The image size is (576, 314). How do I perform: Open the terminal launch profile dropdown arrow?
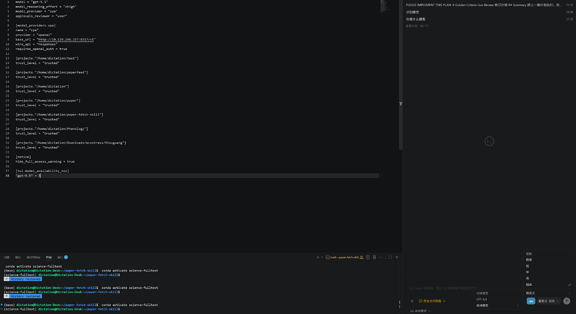pos(322,257)
